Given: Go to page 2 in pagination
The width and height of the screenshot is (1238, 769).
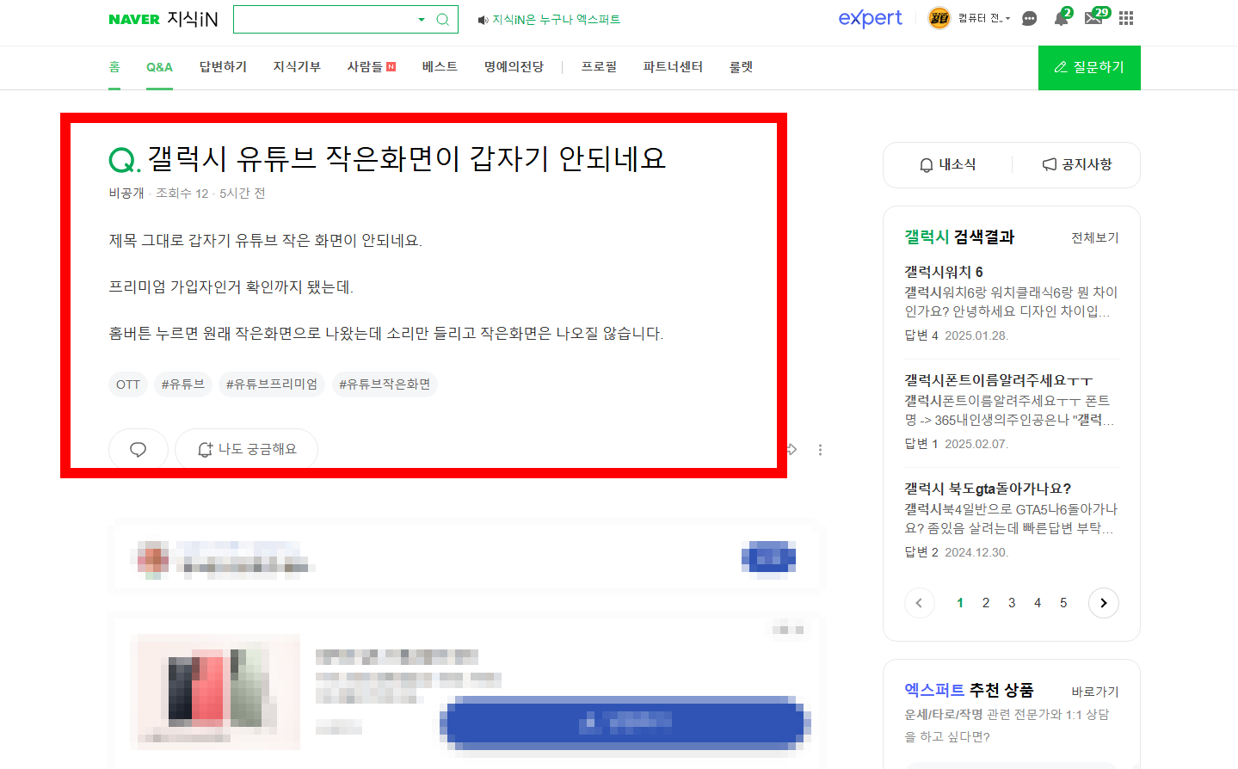Looking at the screenshot, I should coord(986,603).
